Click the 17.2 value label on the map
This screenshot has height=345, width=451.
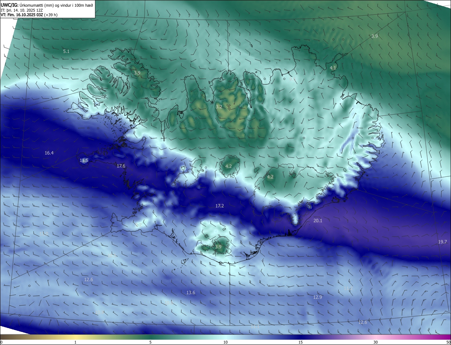point(220,206)
